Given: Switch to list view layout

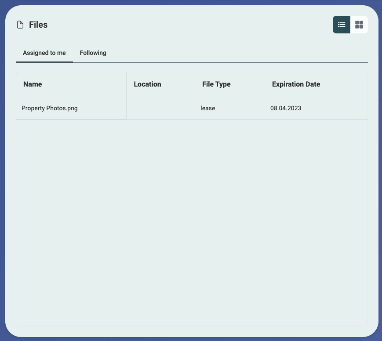Looking at the screenshot, I should (342, 25).
